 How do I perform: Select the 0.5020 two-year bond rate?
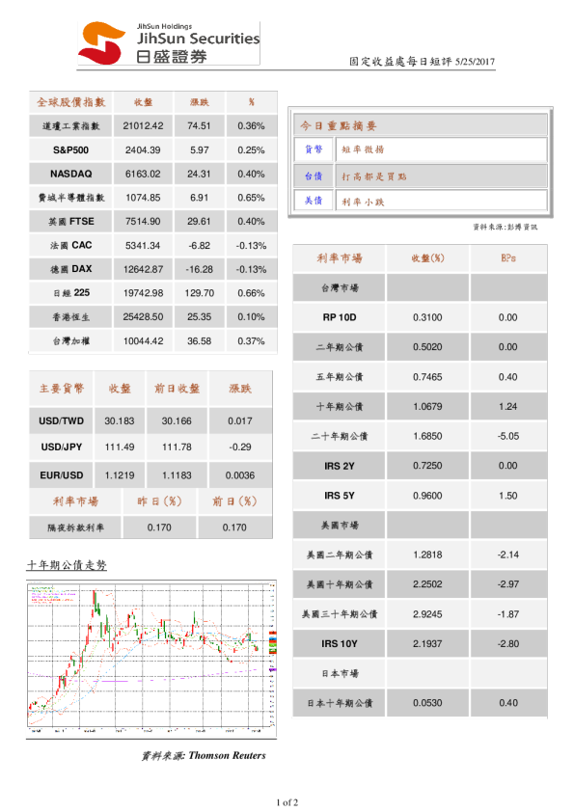(427, 347)
